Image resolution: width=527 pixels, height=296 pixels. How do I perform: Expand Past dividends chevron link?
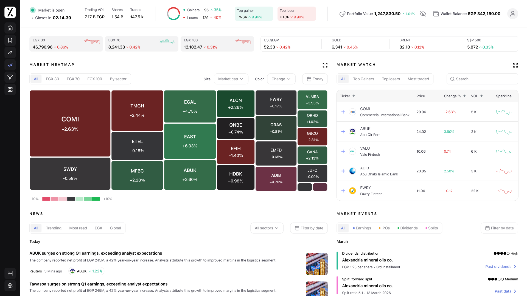point(501,266)
